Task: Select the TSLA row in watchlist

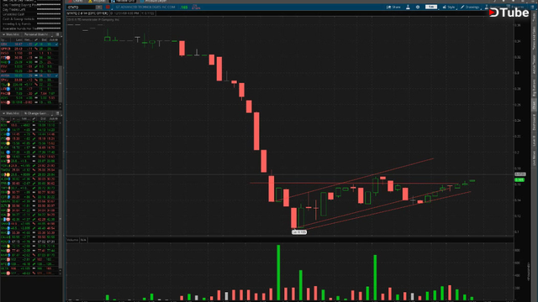Action: pyautogui.click(x=29, y=84)
